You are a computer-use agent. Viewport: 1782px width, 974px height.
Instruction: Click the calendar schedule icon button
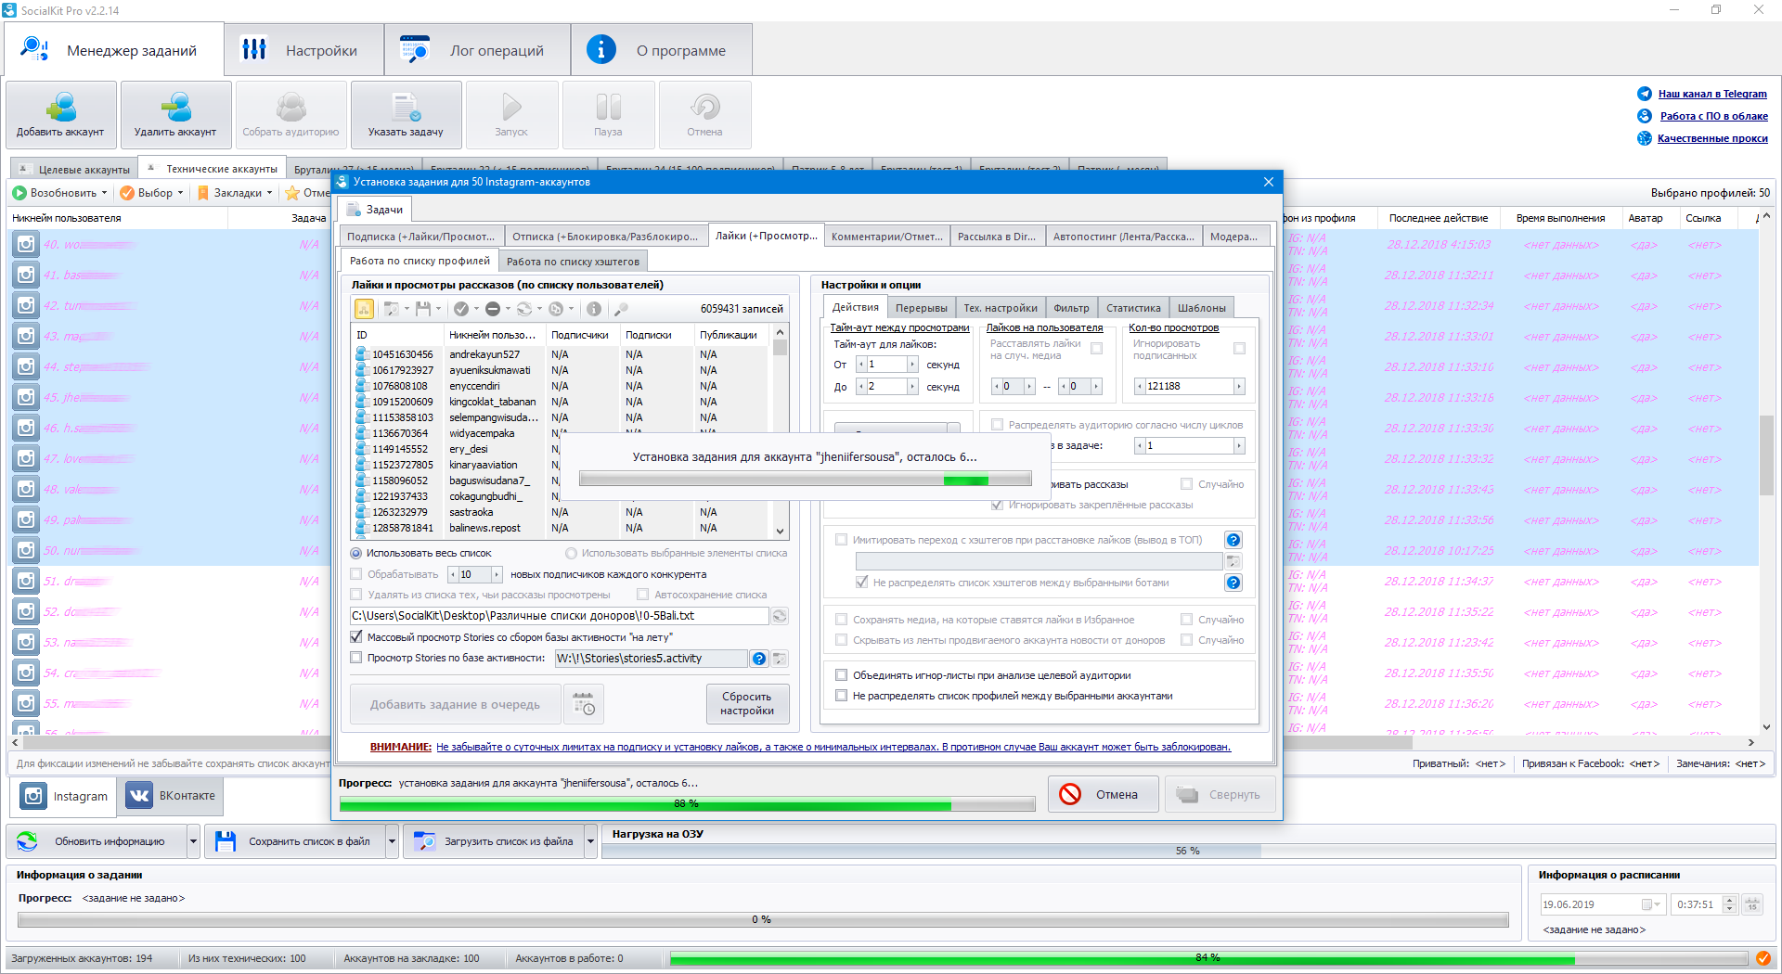(584, 704)
